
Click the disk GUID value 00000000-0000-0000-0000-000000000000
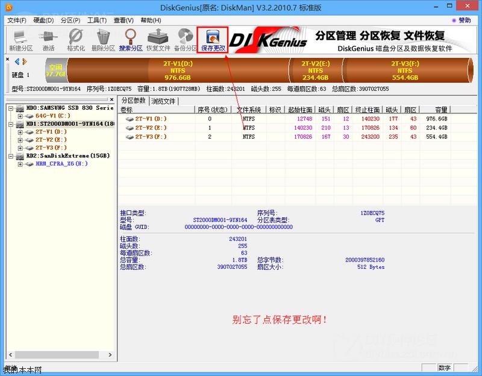tap(239, 227)
